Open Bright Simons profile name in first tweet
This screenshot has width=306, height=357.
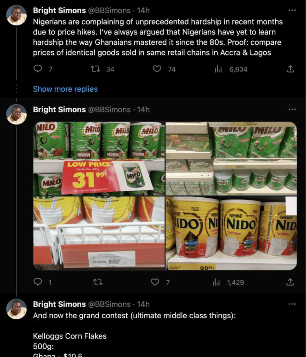click(59, 10)
